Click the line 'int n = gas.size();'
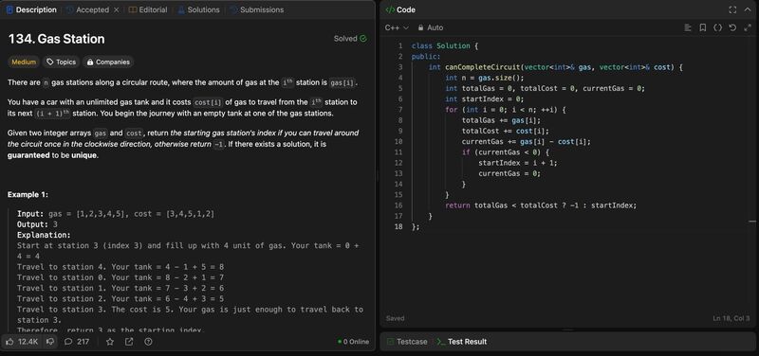 (x=485, y=78)
